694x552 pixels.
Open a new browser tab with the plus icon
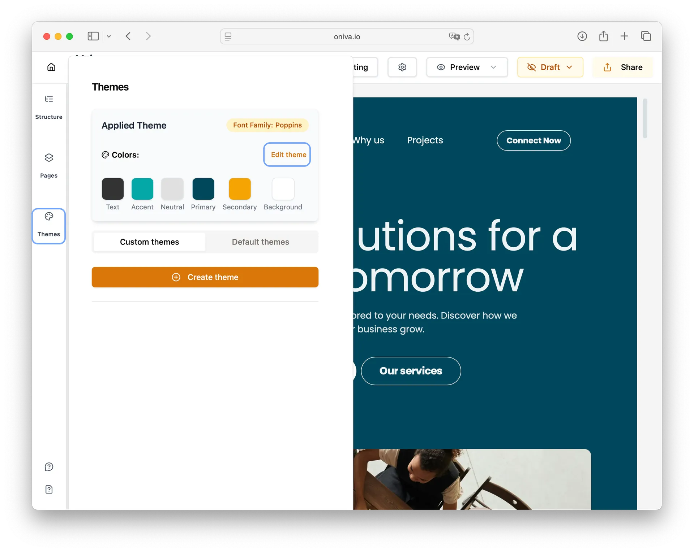click(x=624, y=36)
